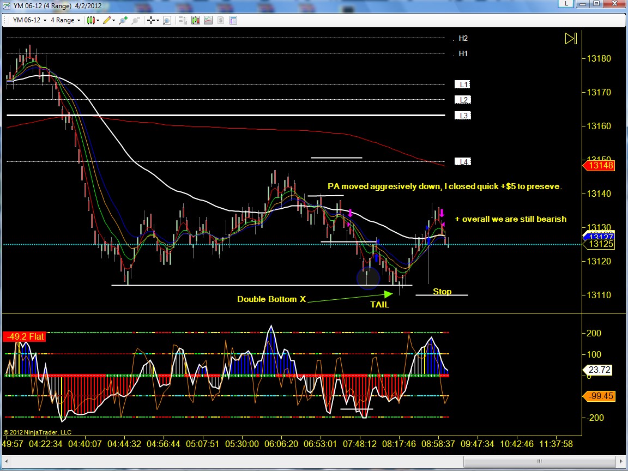
Task: Expand the drawing tools dropdown arrow
Action: (x=114, y=20)
